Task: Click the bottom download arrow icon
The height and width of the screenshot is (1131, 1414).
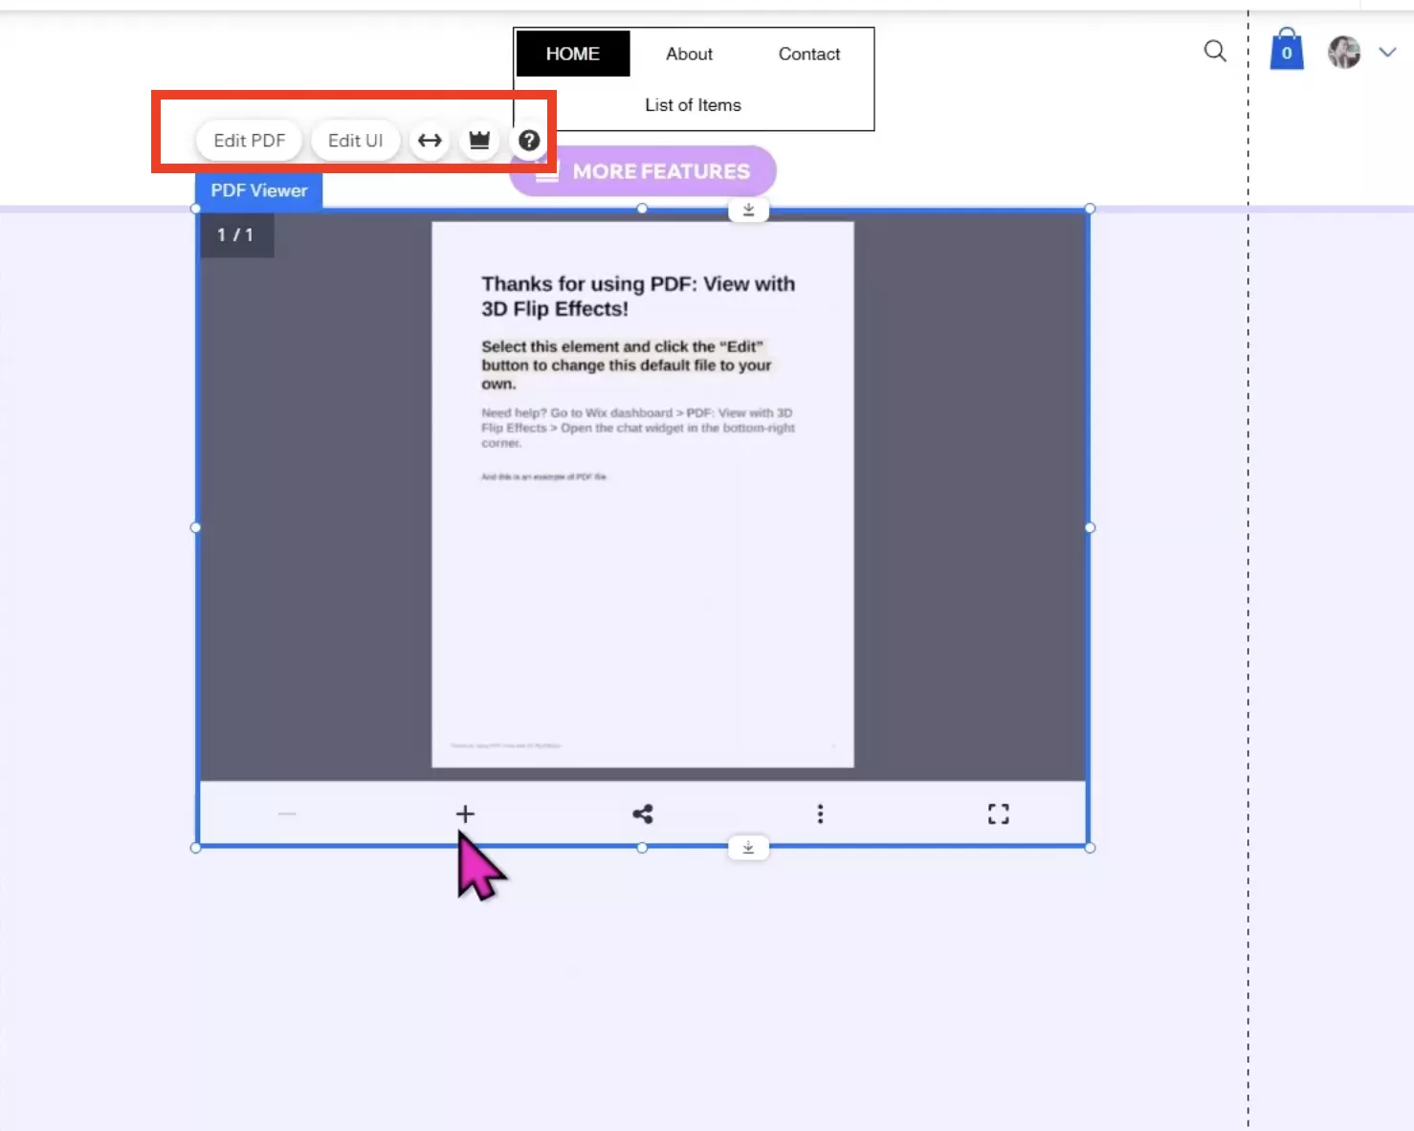Action: 748,847
